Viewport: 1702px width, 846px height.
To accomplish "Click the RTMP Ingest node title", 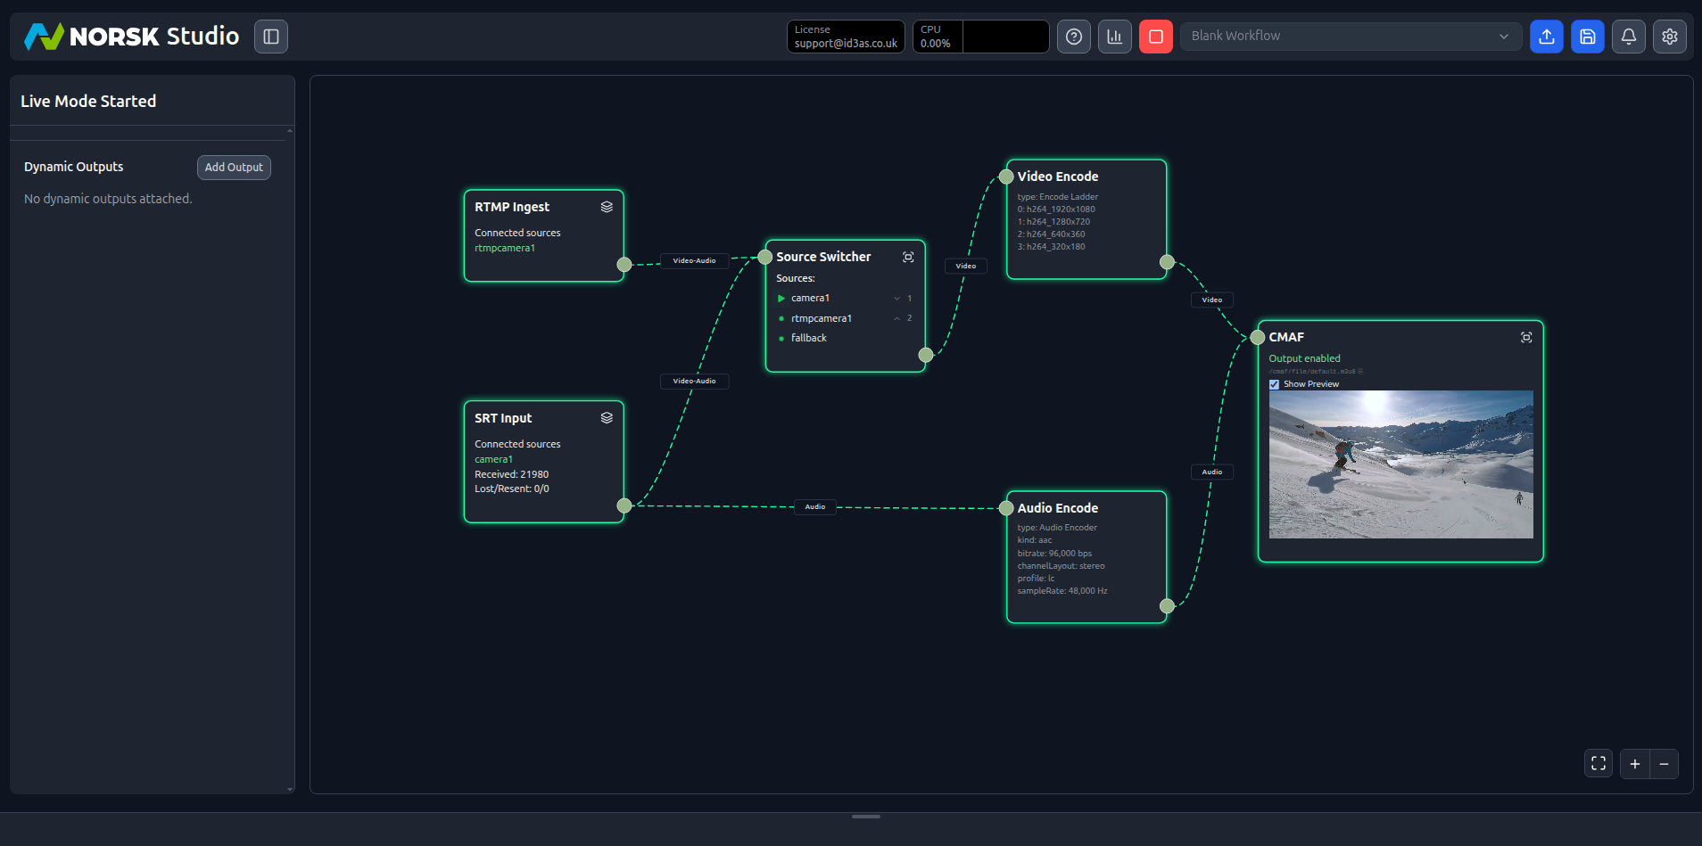I will (512, 207).
